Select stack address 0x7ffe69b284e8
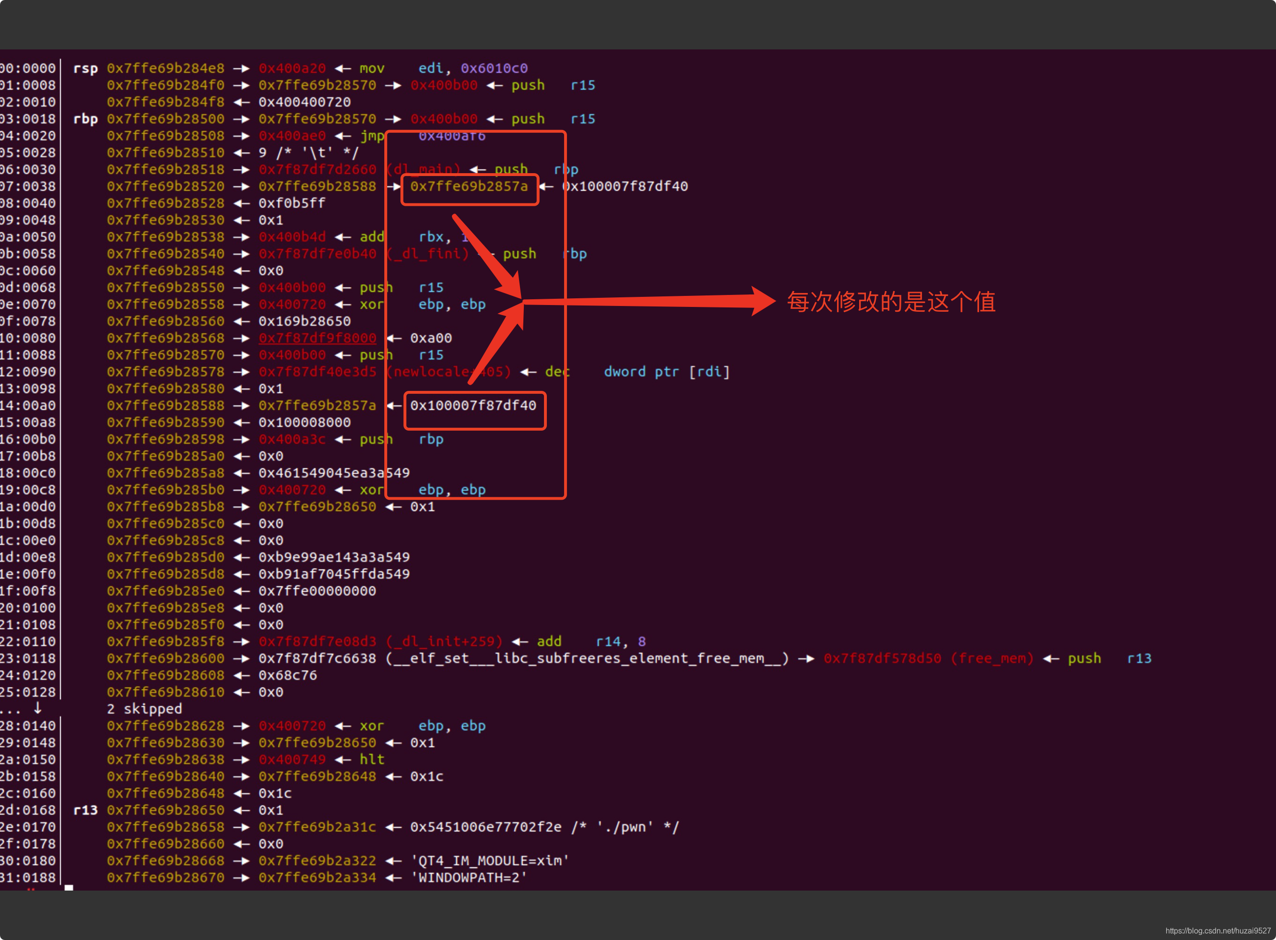Image resolution: width=1276 pixels, height=940 pixels. [x=165, y=68]
